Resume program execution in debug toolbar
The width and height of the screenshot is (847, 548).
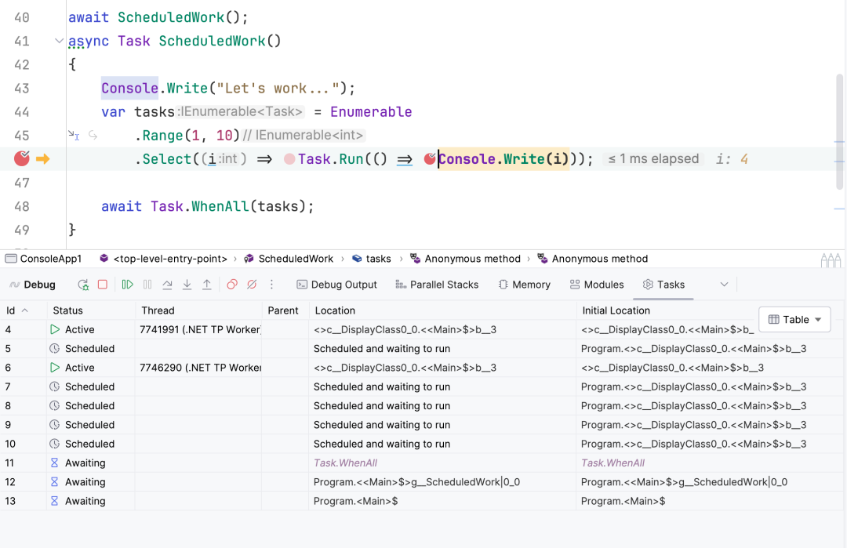(128, 284)
